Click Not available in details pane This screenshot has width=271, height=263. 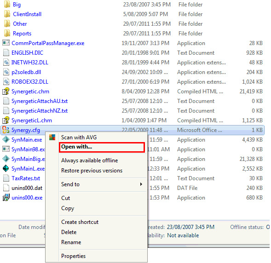point(183,235)
